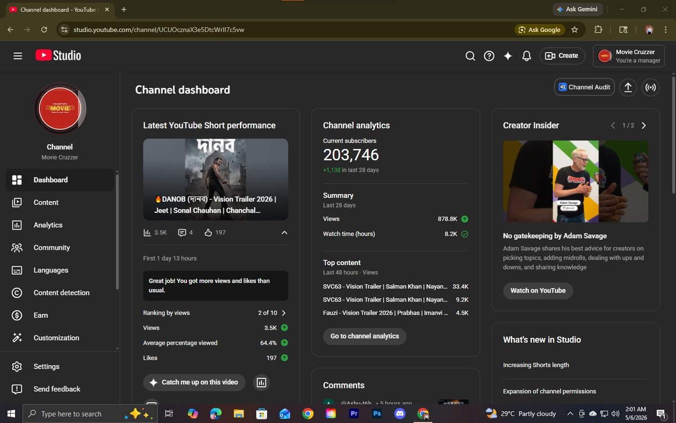Screen dimensions: 676x423
Task: Click the channel profile picture in sidebar
Action: (60, 108)
